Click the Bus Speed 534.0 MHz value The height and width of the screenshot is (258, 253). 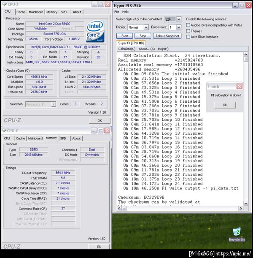click(x=39, y=87)
